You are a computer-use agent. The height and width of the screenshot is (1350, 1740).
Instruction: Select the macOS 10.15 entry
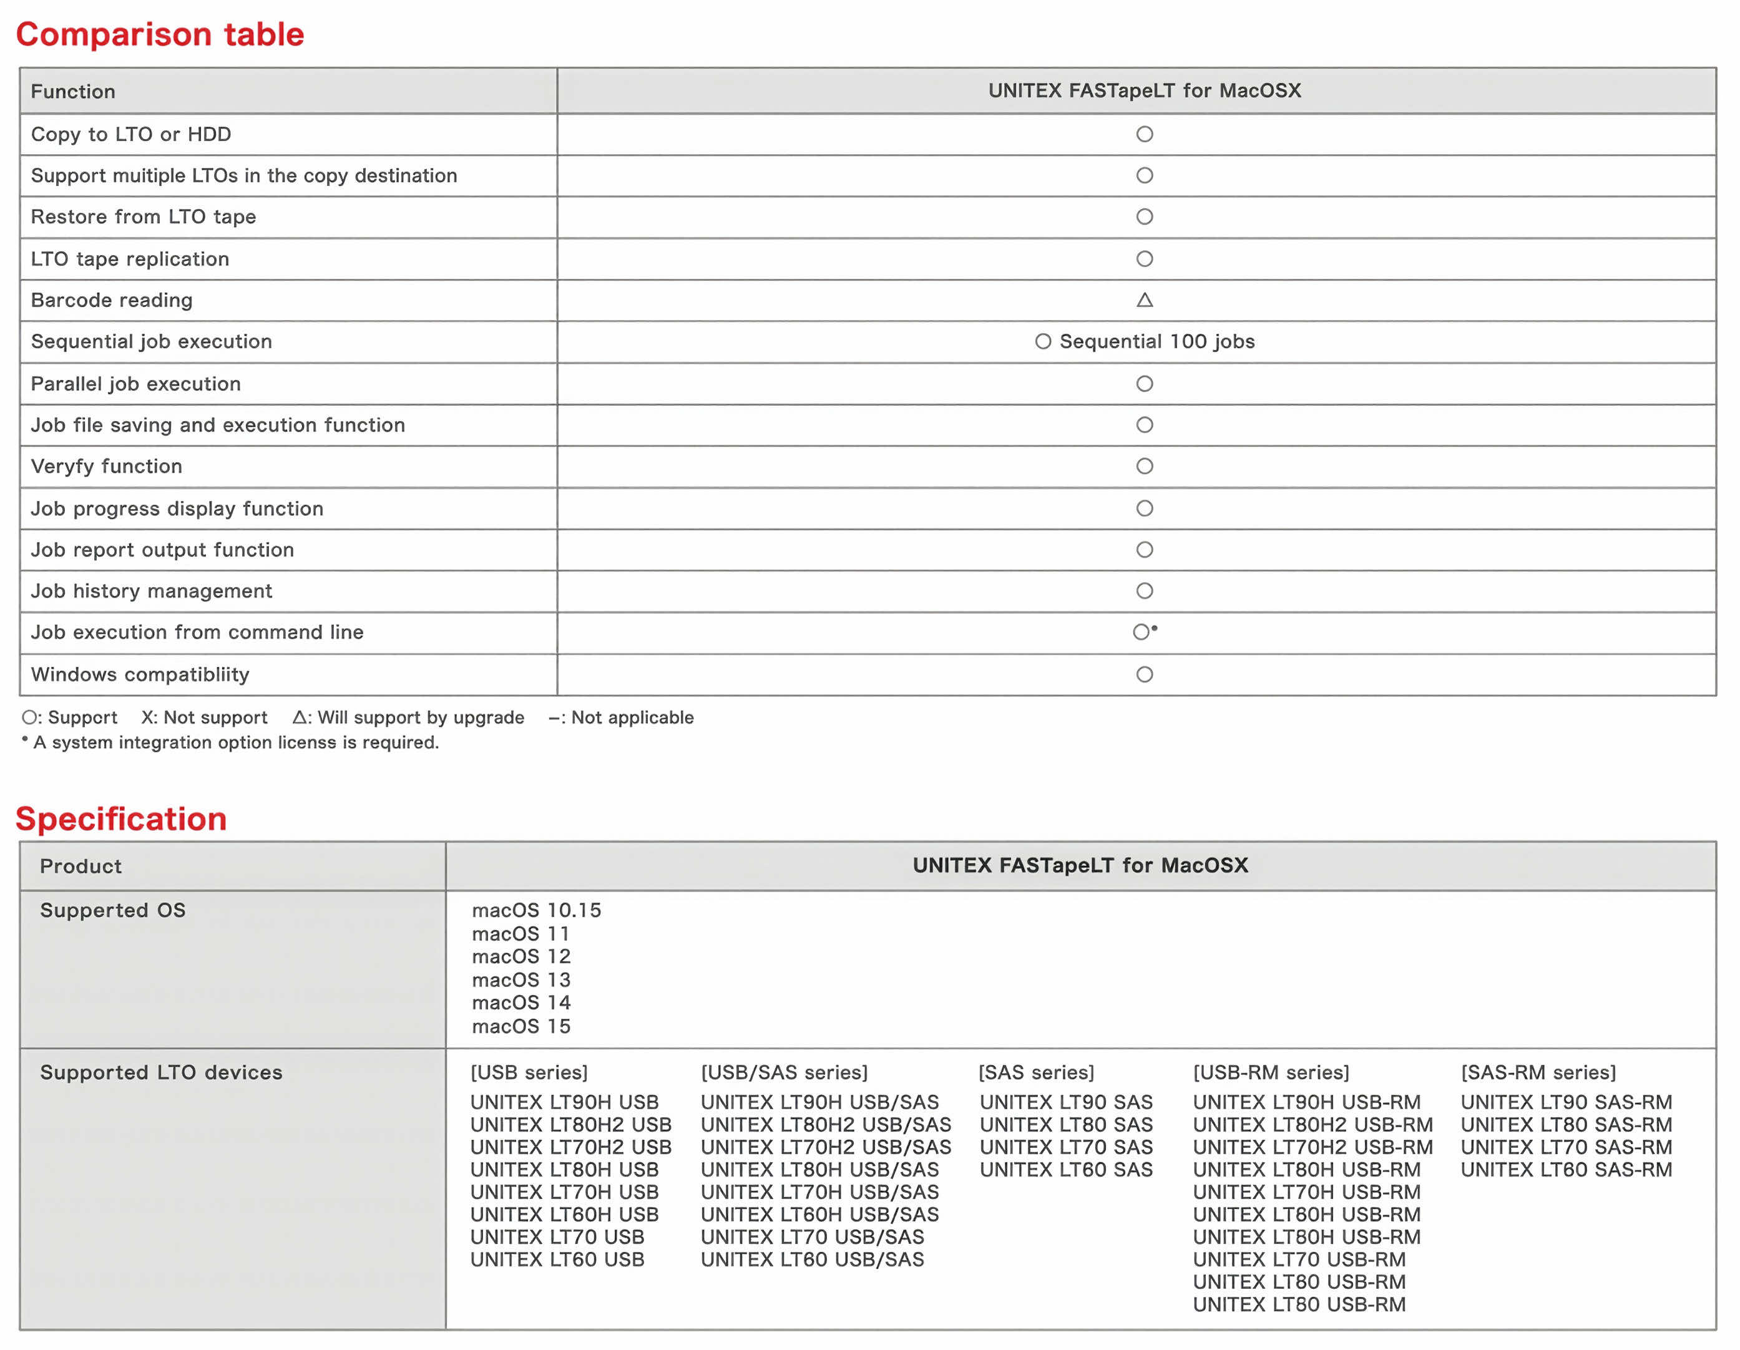(x=536, y=910)
